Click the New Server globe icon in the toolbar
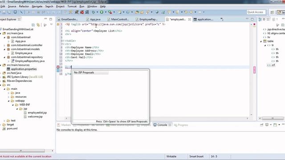 pos(120,12)
